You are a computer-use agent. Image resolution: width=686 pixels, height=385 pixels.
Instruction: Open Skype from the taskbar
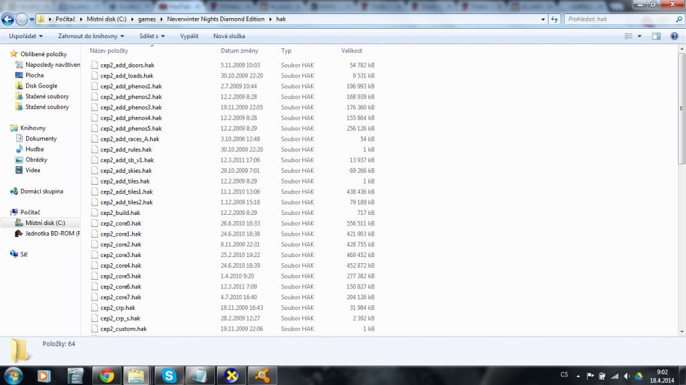[x=169, y=376]
